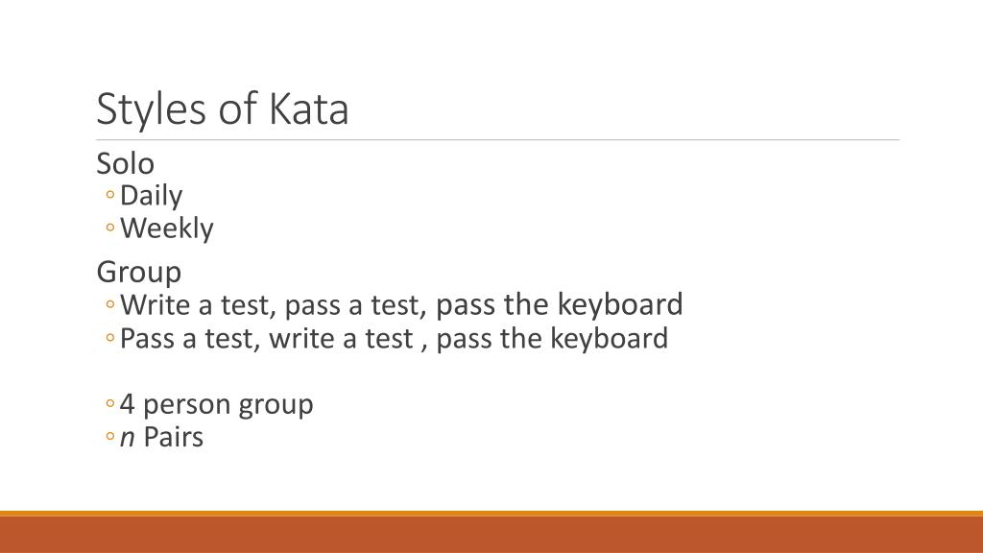Image resolution: width=983 pixels, height=553 pixels.
Task: Click the 'Daily' bullet text
Action: (x=151, y=196)
